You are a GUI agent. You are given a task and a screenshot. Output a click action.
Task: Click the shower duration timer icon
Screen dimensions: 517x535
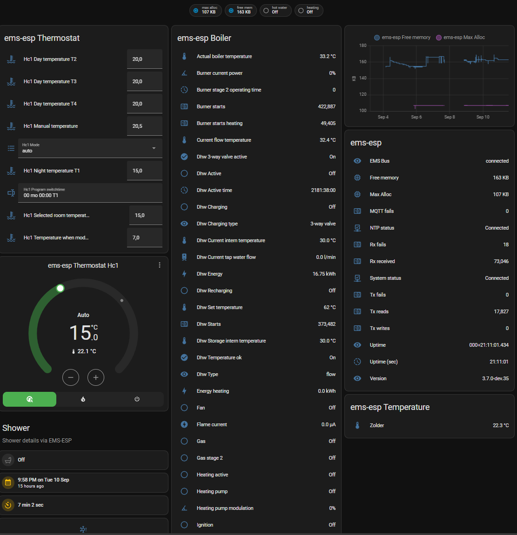pos(8,505)
